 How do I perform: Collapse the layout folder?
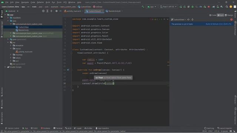click(11, 48)
